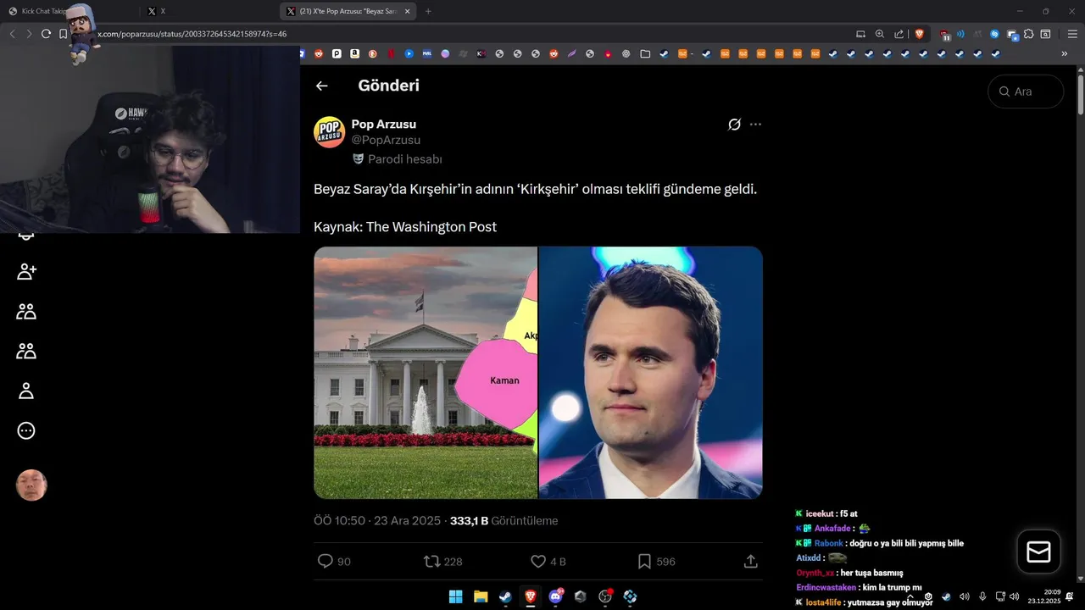Viewport: 1085px width, 610px height.
Task: Select the X'te Pop Arzusu tab
Action: click(x=348, y=11)
